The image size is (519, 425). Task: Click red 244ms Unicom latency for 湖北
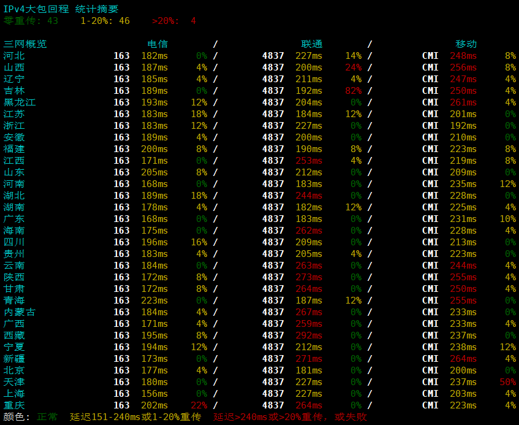[309, 196]
